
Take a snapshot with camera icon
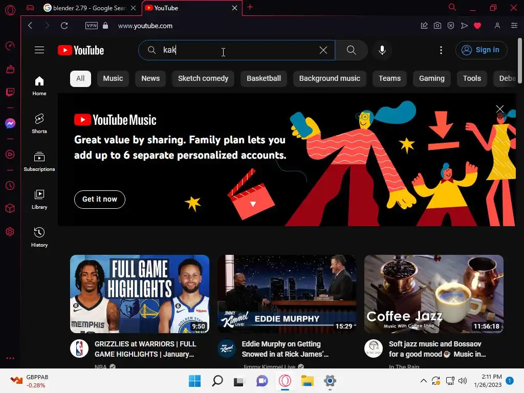pyautogui.click(x=438, y=26)
